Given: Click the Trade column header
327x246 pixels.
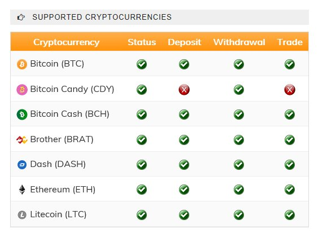Looking at the screenshot, I should pos(290,42).
